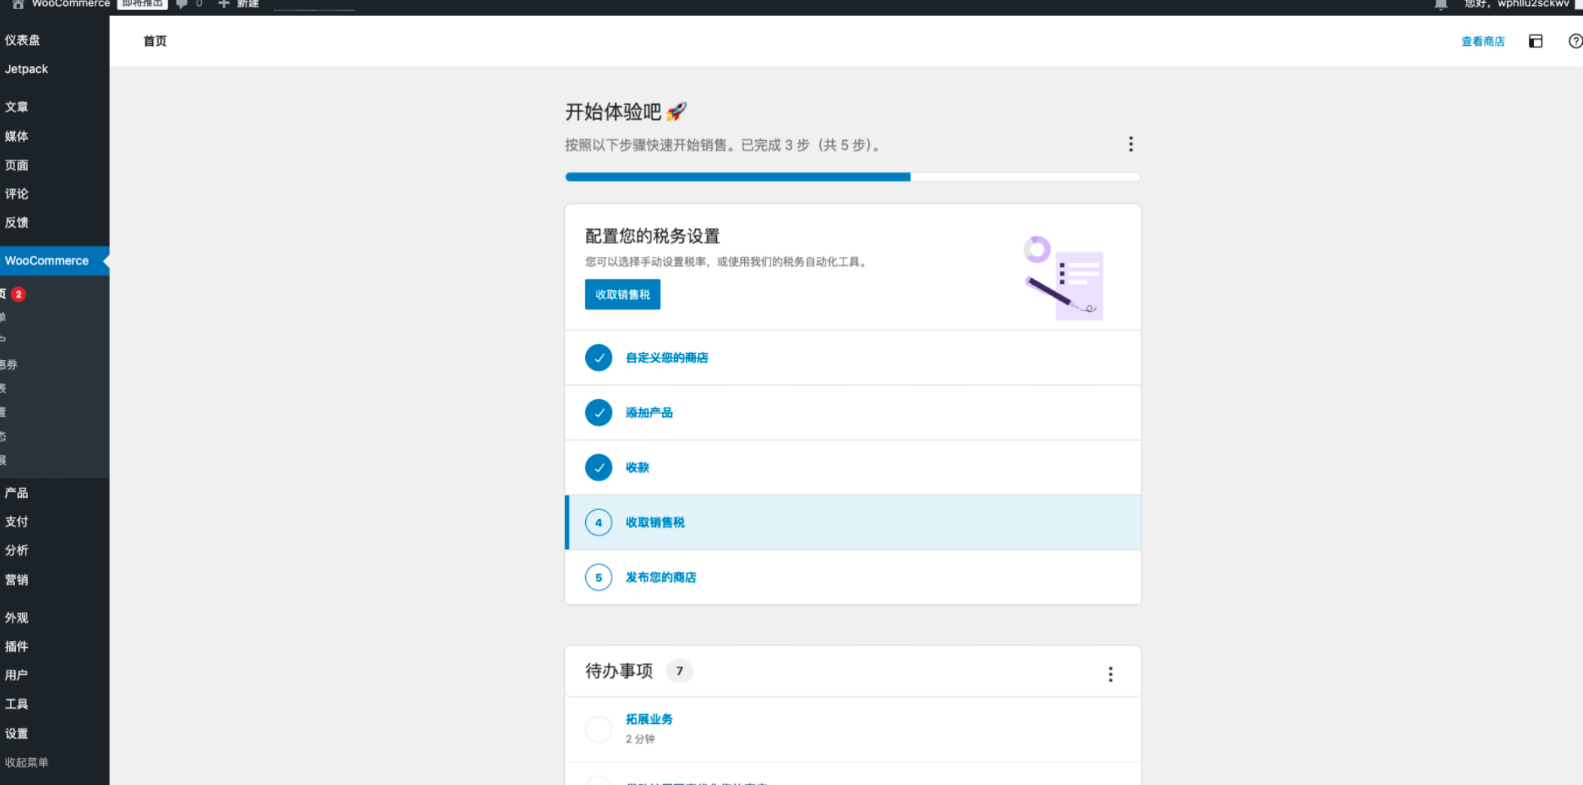Open the three-dot menu for 待办事项
This screenshot has width=1583, height=785.
click(1110, 674)
